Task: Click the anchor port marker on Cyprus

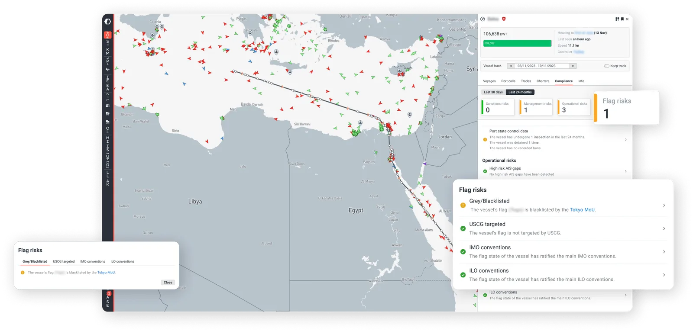Action: [399, 71]
